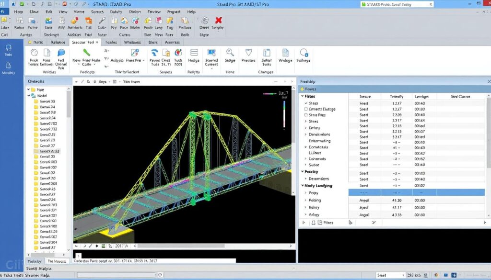
Task: Expand the Peiding tree node
Action: pyautogui.click(x=305, y=200)
